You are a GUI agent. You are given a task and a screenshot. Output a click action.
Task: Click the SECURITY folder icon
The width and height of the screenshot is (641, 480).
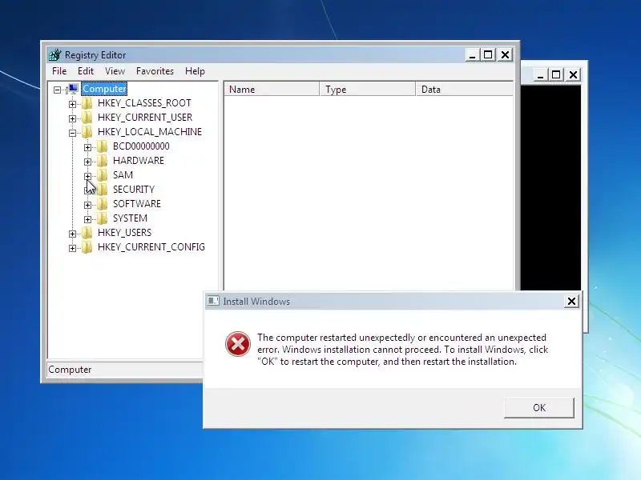coord(103,190)
